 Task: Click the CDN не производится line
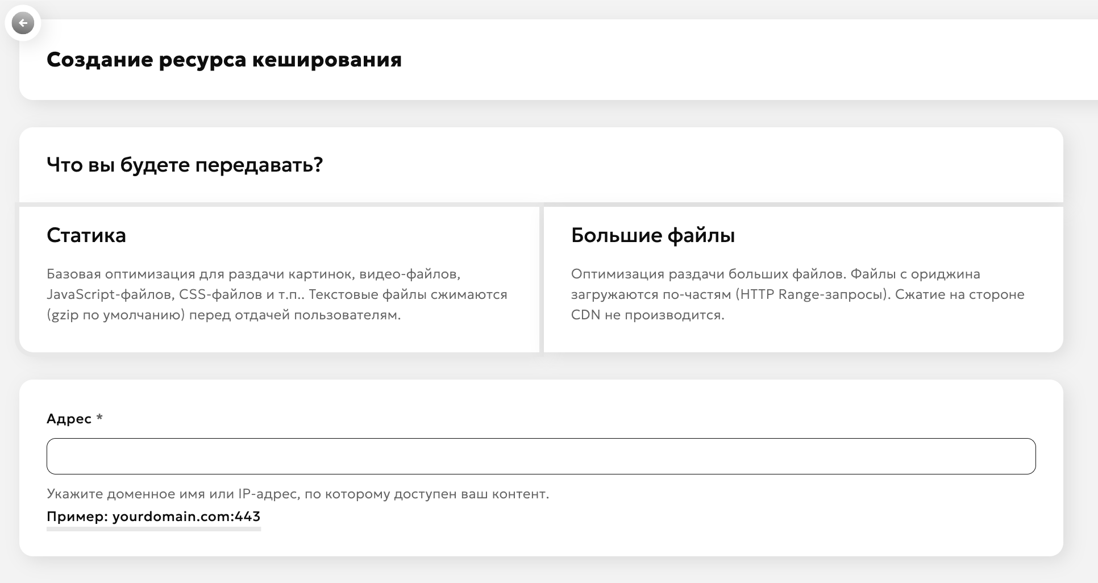pyautogui.click(x=647, y=315)
